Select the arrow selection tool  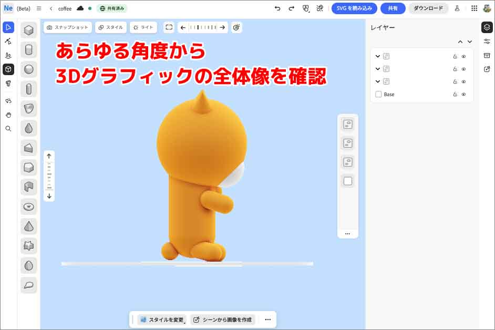8,27
